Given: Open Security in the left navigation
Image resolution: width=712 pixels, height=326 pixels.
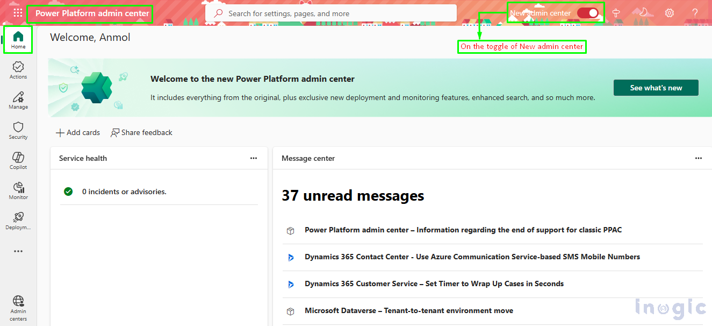Looking at the screenshot, I should coord(18,130).
